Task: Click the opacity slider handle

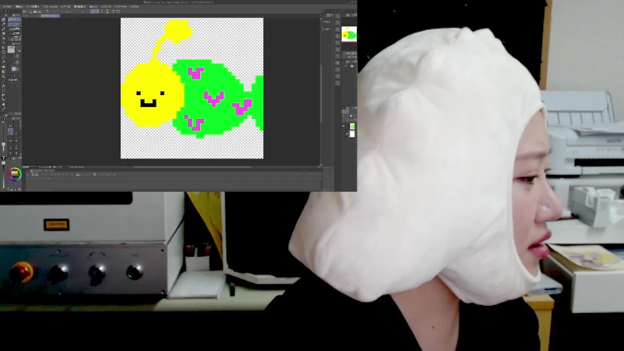Action: point(3,163)
